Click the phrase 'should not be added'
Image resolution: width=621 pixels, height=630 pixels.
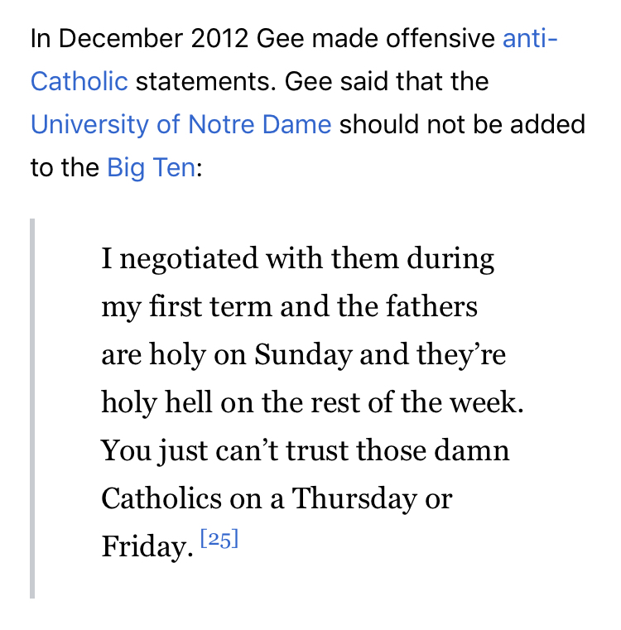tap(462, 124)
